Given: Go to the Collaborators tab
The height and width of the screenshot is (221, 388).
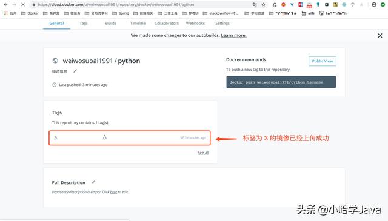Looking at the screenshot, I should (x=167, y=23).
